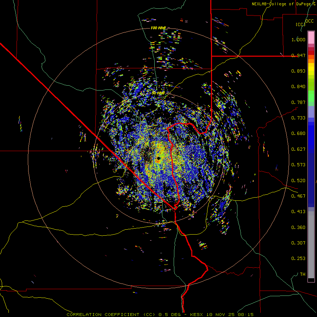This screenshot has height=317, width=317.
Task: Select the 0.733 color scale value
Action: coord(298,118)
